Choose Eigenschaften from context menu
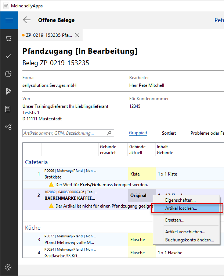Image resolution: width=224 pixels, height=276 pixels. (x=180, y=200)
